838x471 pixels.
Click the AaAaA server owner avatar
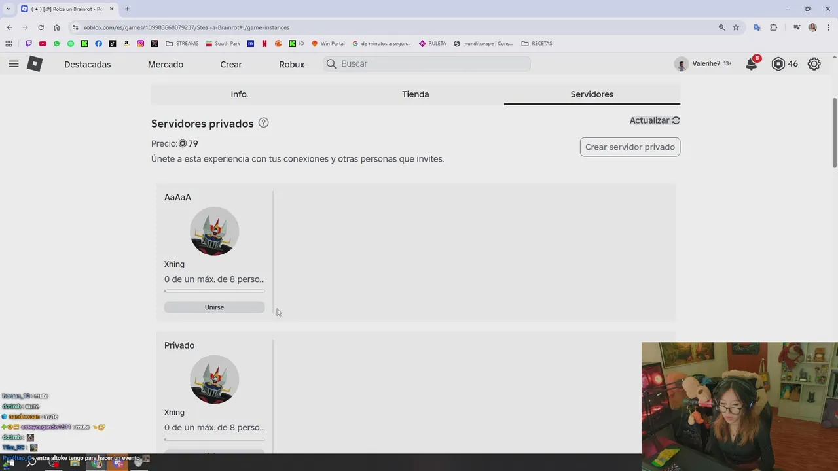point(214,231)
